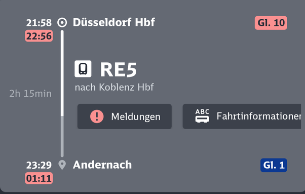Click the blue Gl. 1 platform badge
Viewport: 305px width, 194px height.
274,165
